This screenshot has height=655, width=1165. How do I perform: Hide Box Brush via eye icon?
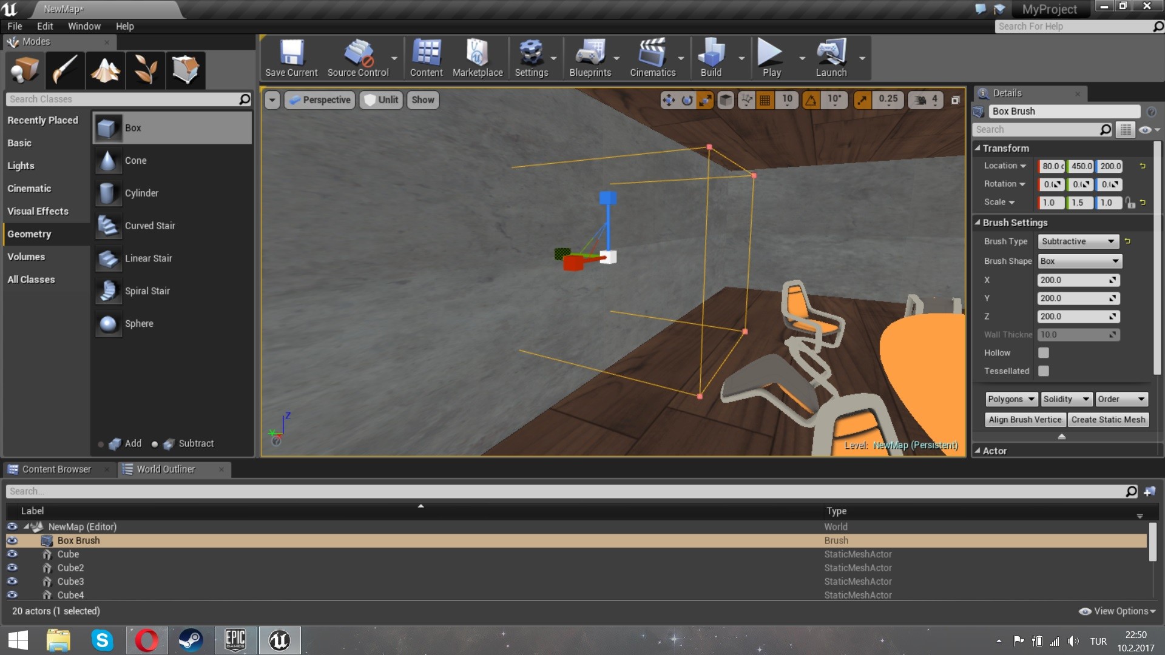[12, 541]
